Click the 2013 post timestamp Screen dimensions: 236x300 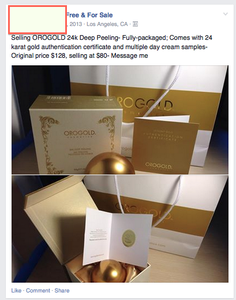click(76, 24)
